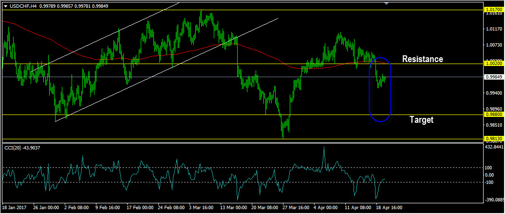Click the 18 Apr 16:00 time label
The height and width of the screenshot is (214, 505).
pos(389,208)
